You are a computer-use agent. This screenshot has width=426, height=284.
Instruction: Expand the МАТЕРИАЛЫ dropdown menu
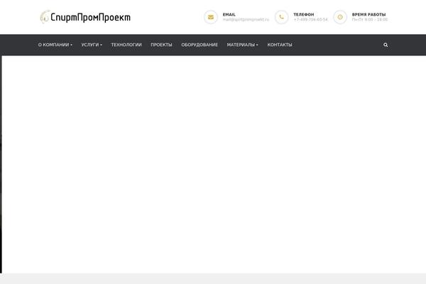coord(242,45)
